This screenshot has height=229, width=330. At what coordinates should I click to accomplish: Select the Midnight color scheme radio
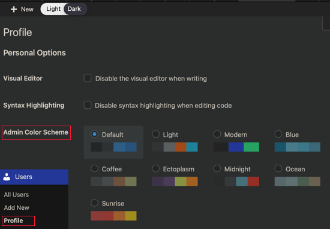tap(217, 168)
